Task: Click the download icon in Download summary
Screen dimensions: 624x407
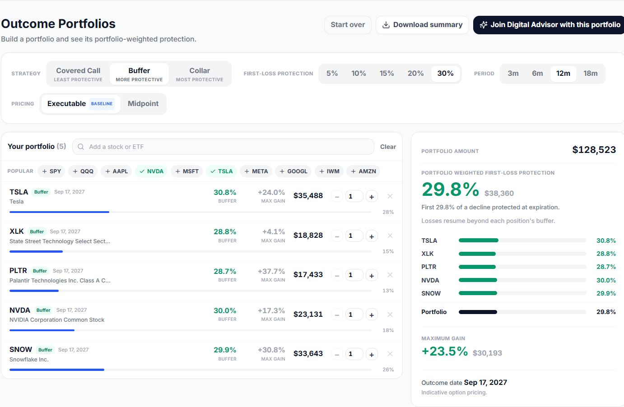Action: (386, 25)
